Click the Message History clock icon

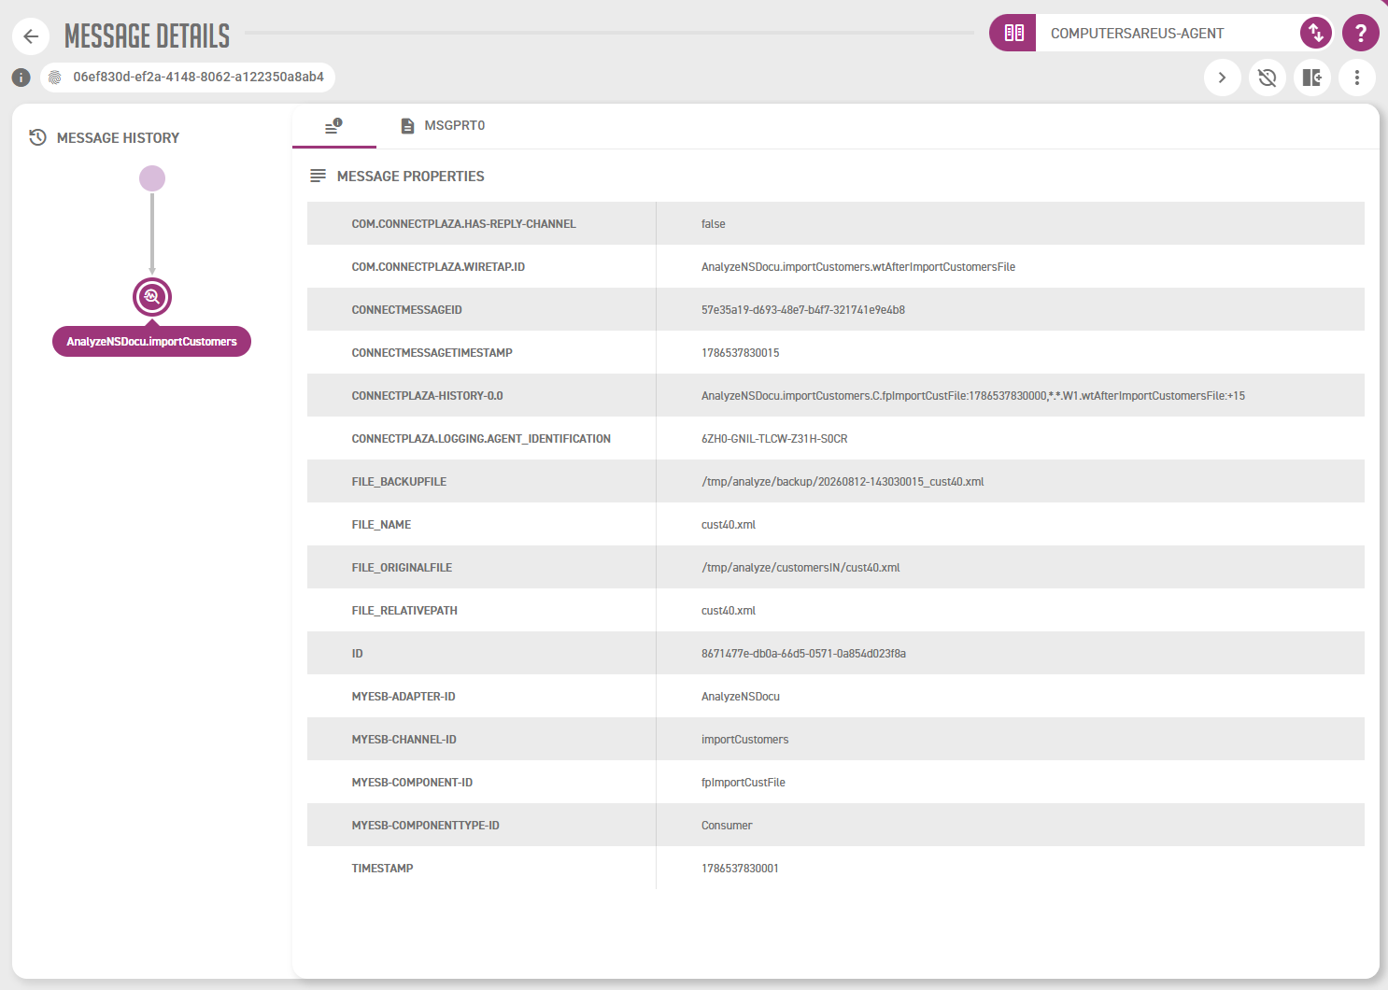click(37, 137)
